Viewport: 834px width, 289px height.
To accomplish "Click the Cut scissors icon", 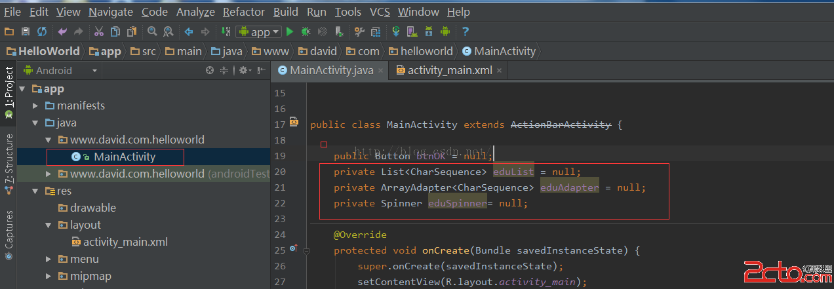I will pos(99,31).
